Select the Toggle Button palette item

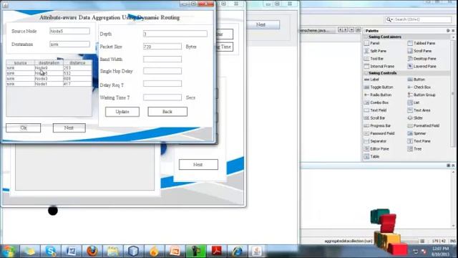(379, 87)
